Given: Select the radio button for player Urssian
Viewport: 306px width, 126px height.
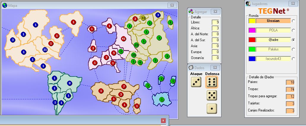Looking at the screenshot, I should [x=293, y=21].
